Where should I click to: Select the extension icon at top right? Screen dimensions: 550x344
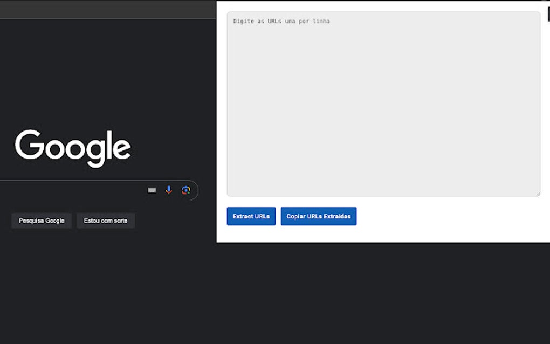[x=548, y=15]
